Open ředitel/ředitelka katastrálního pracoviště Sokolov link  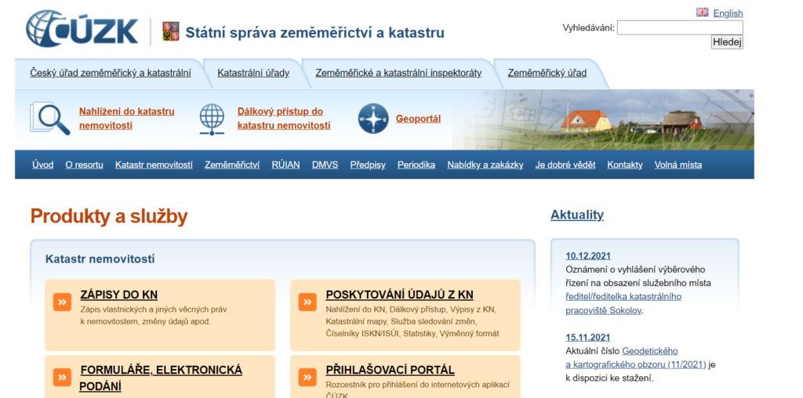623,303
